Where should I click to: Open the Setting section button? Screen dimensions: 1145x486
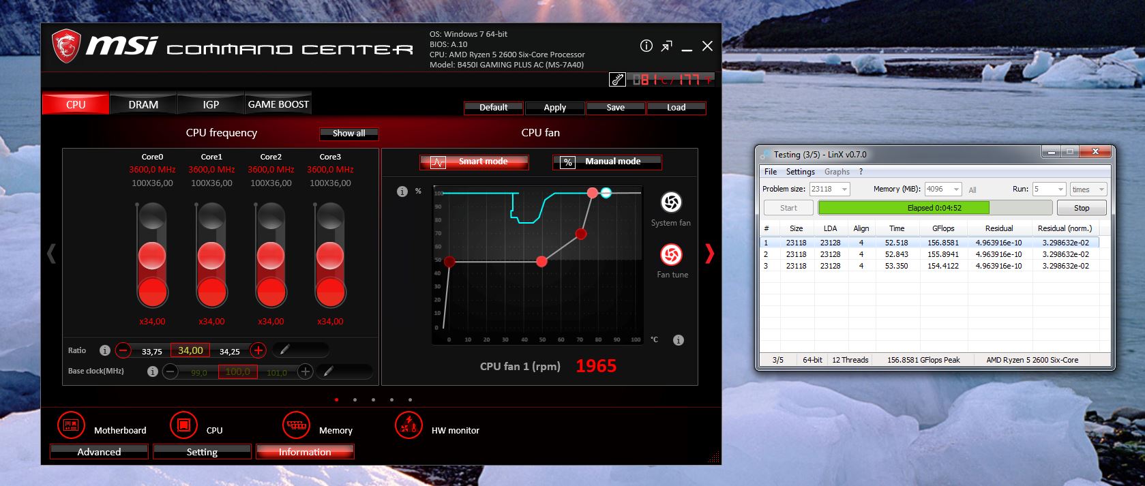click(x=202, y=452)
